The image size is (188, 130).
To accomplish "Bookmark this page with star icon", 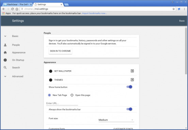I will [173, 9].
